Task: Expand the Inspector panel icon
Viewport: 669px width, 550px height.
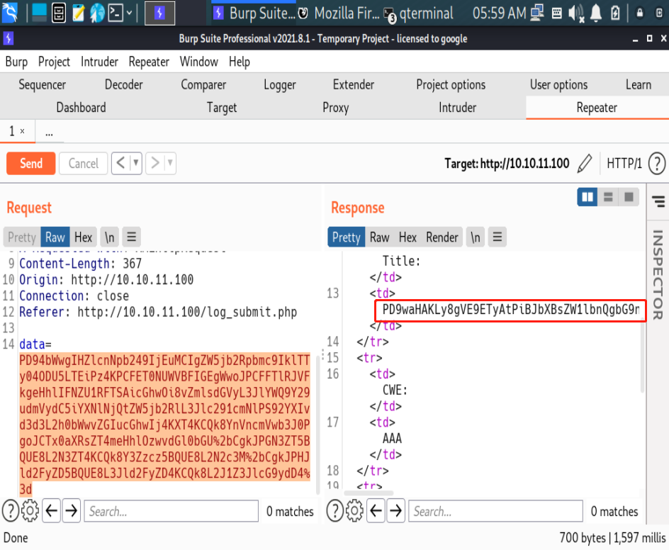Action: point(658,201)
